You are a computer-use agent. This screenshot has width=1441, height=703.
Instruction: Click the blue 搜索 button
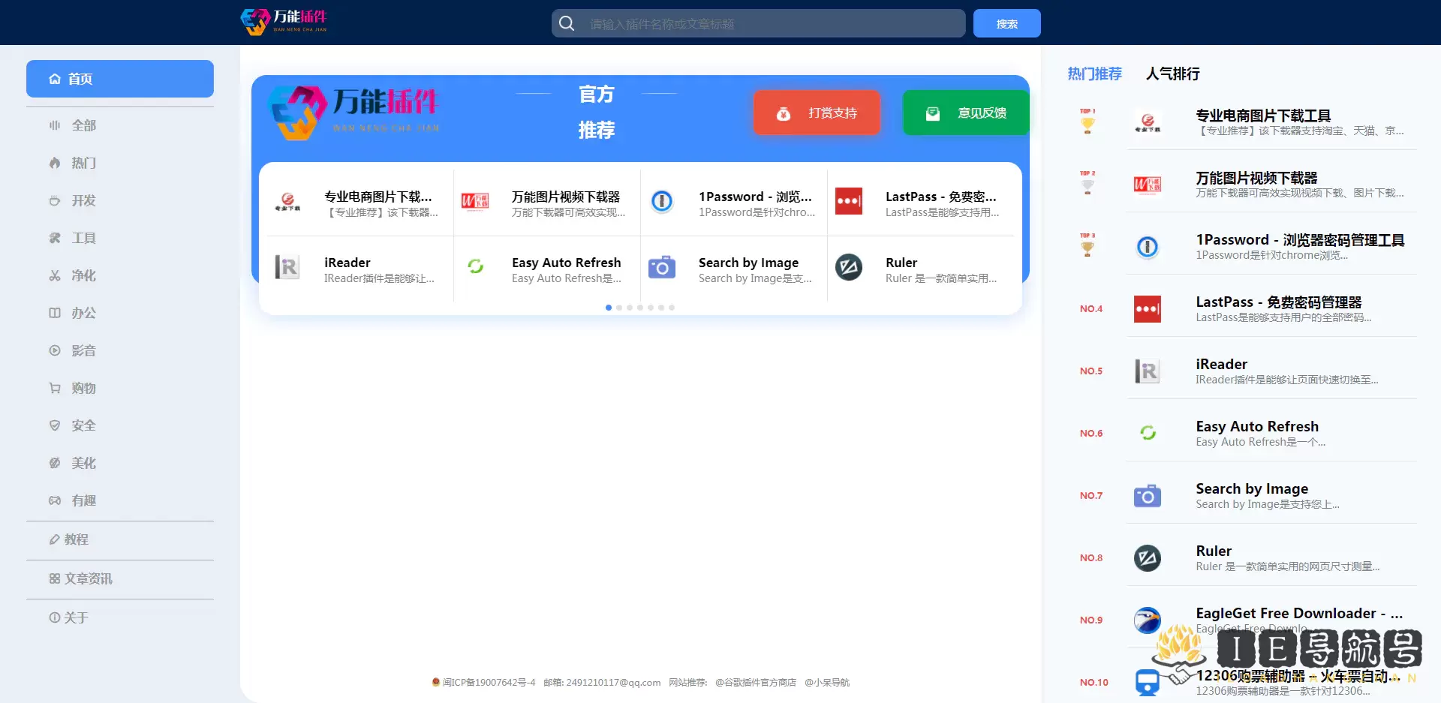point(1006,23)
